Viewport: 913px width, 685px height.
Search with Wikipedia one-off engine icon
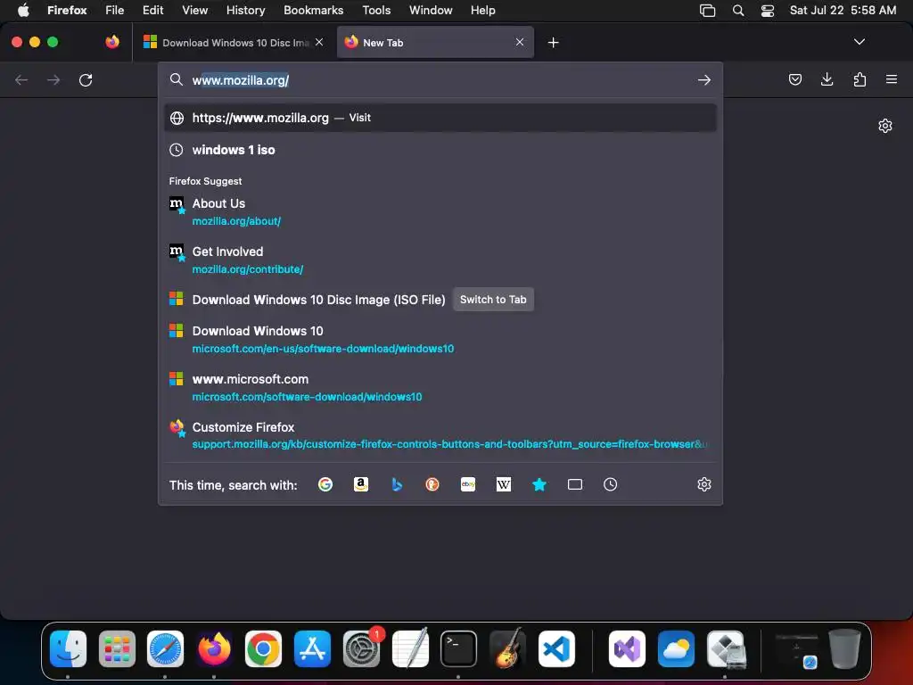pyautogui.click(x=504, y=484)
